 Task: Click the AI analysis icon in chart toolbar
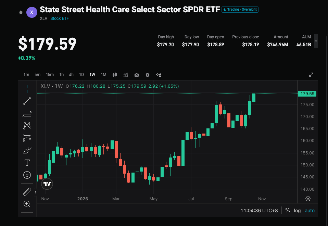pyautogui.click(x=159, y=75)
